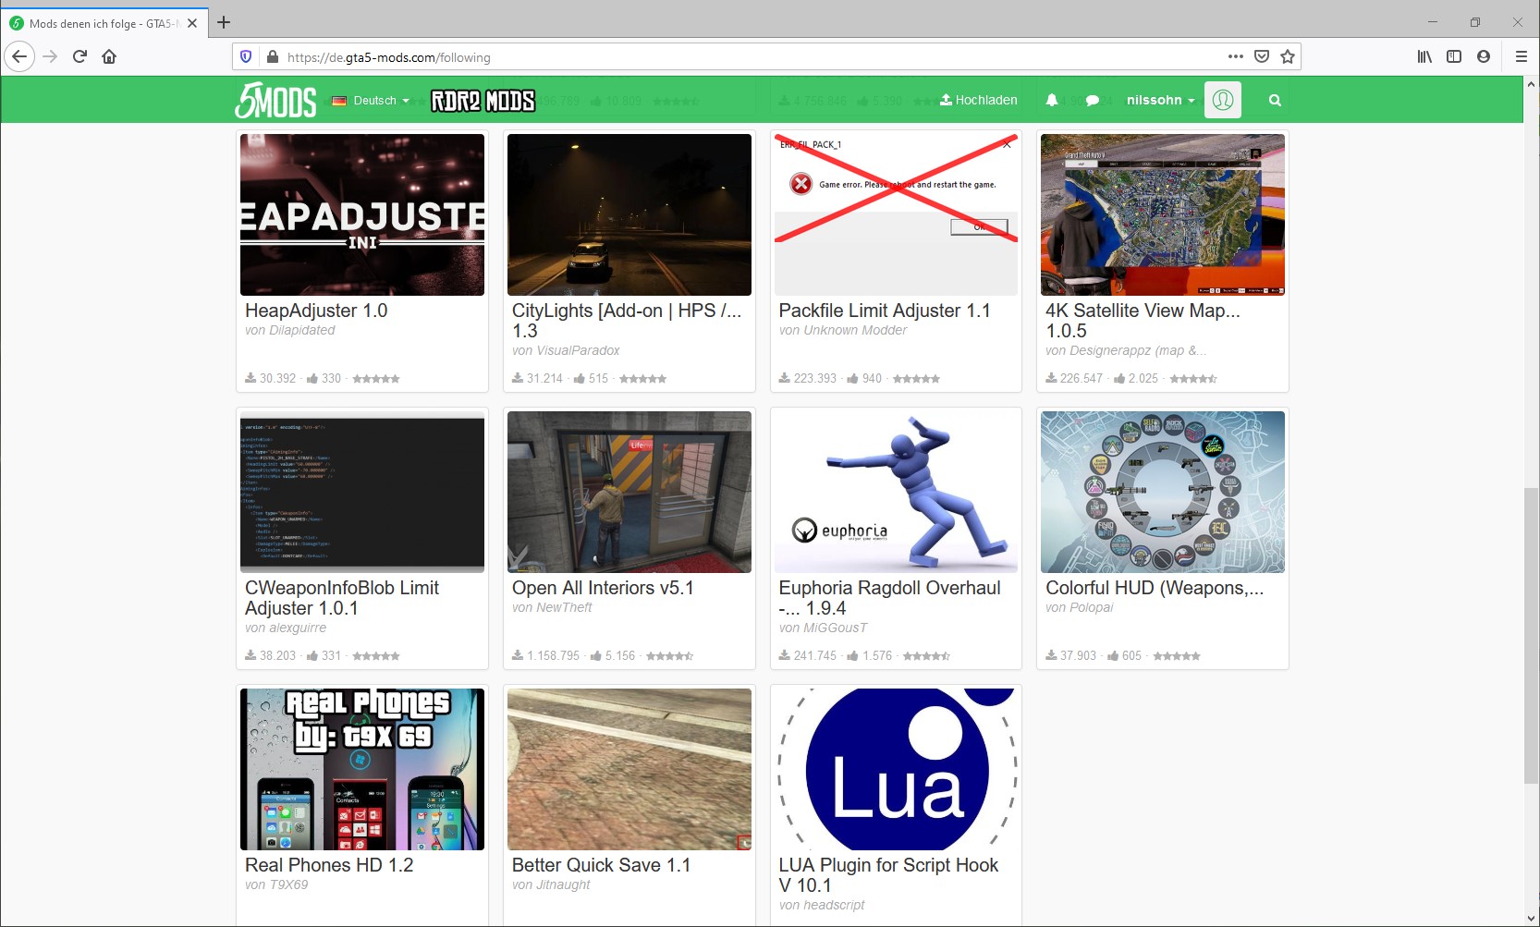Screen dimensions: 1540x927
Task: Click author text 'von VisualParadox'
Action: click(566, 350)
